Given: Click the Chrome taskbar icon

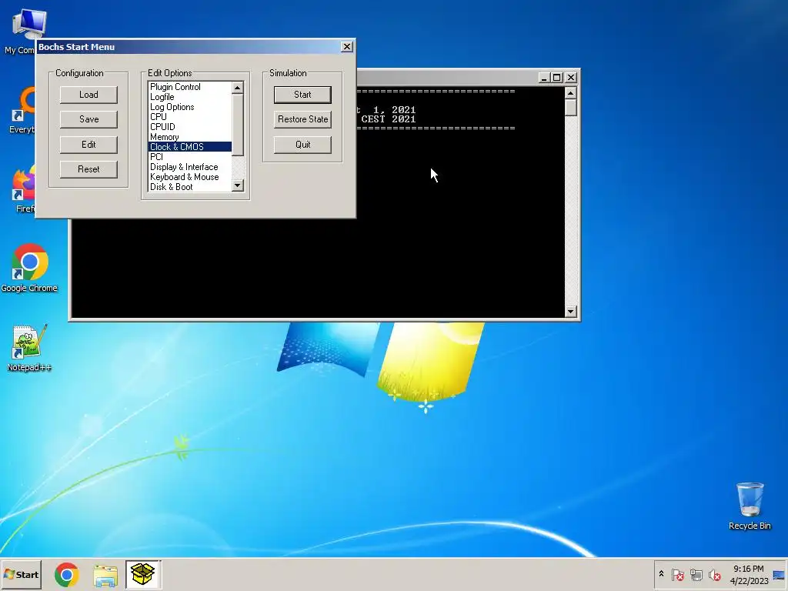Looking at the screenshot, I should tap(67, 575).
